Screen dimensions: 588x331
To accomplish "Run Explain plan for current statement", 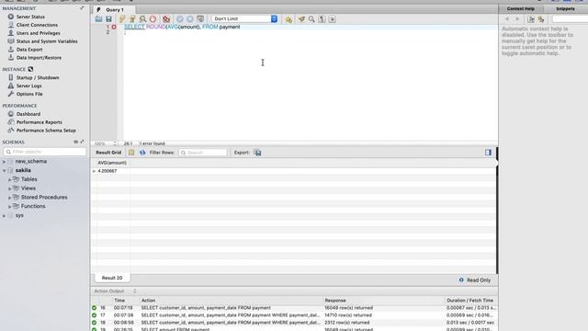I will click(x=142, y=18).
